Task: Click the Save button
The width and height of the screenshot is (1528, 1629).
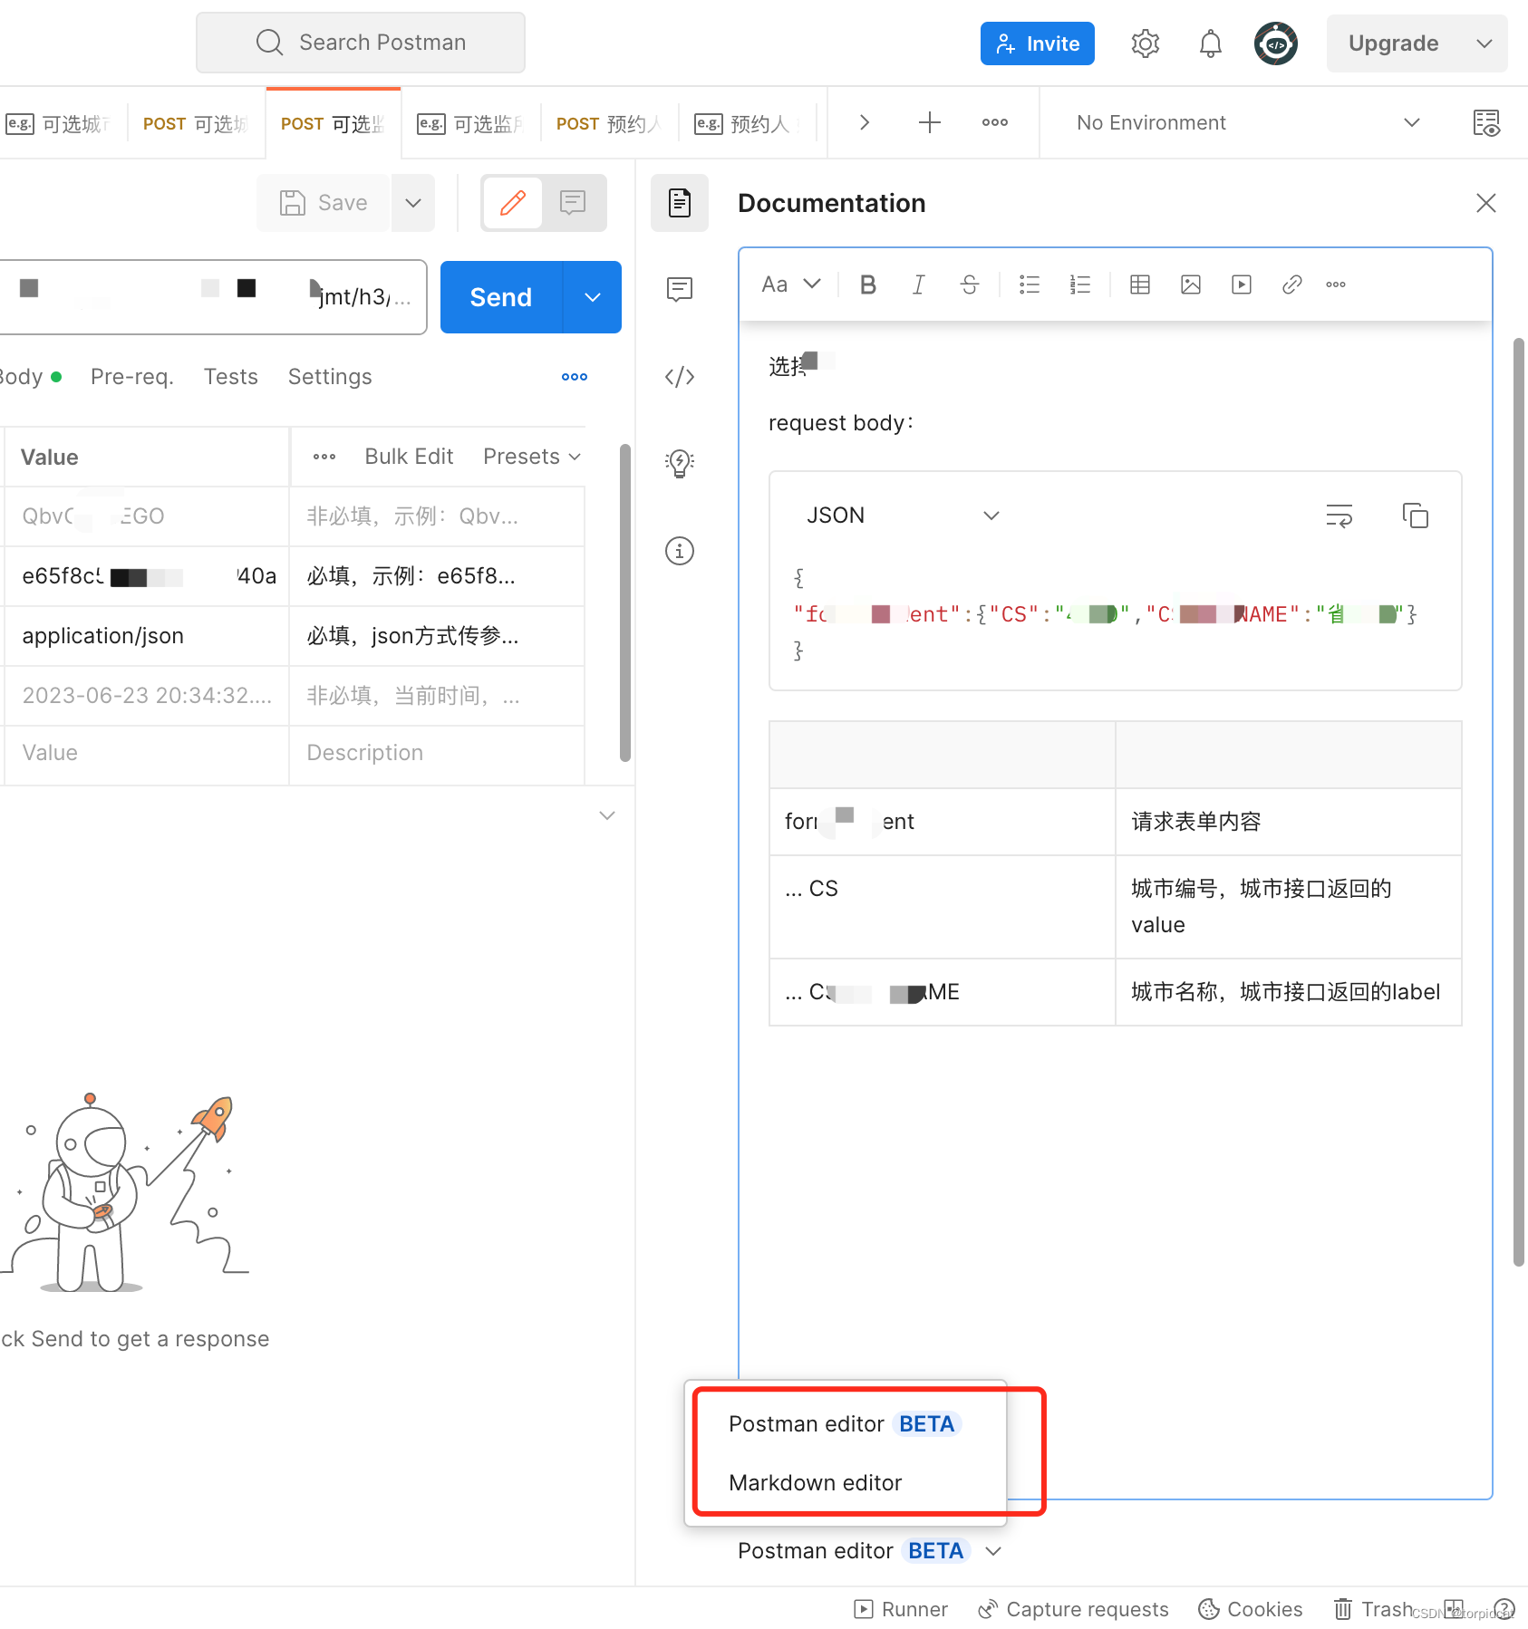Action: point(324,203)
